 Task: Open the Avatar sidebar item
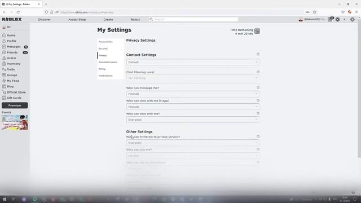[x=9, y=58]
